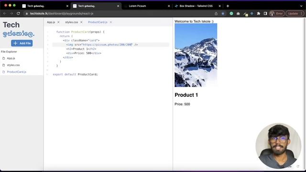
Task: Click the lock icon in address bar
Action: click(x=27, y=14)
